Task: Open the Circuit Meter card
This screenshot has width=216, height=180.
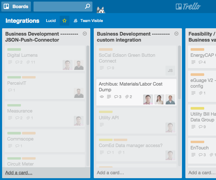Action: 45,161
